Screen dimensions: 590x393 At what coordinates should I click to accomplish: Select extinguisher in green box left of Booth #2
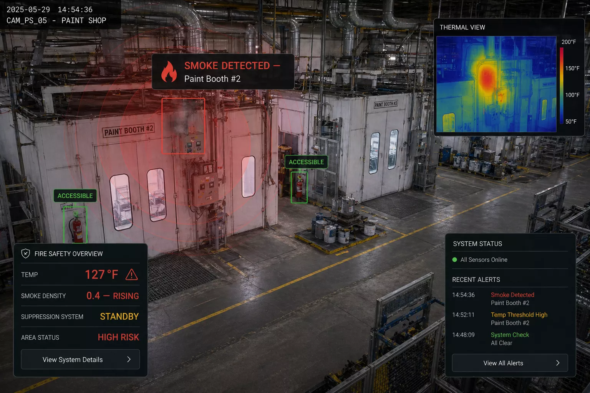tap(75, 225)
